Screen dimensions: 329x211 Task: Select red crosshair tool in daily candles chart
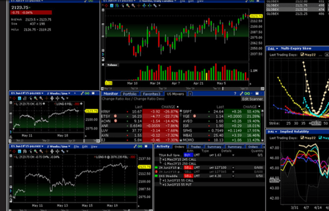pos(106,6)
